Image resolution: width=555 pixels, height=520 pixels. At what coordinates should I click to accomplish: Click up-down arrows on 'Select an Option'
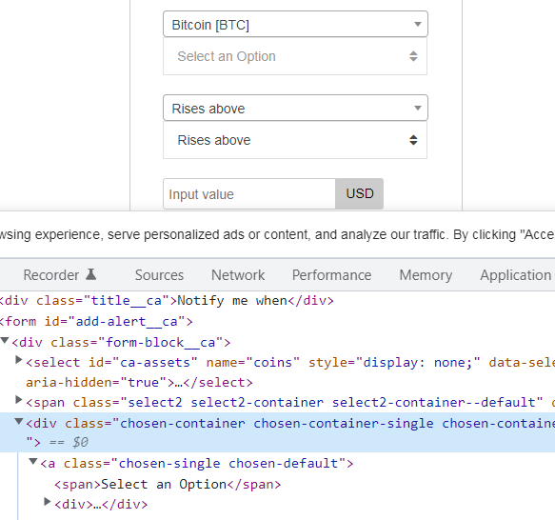click(x=413, y=56)
